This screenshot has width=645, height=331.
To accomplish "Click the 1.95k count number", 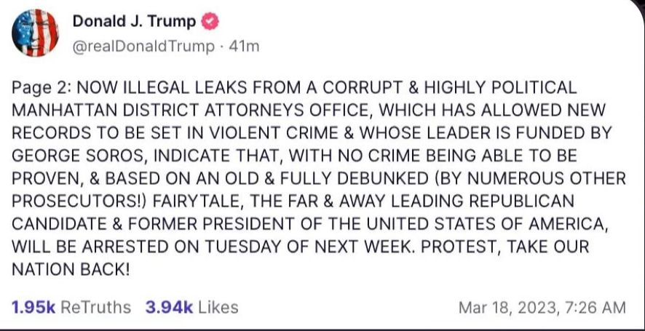I will [x=33, y=307].
